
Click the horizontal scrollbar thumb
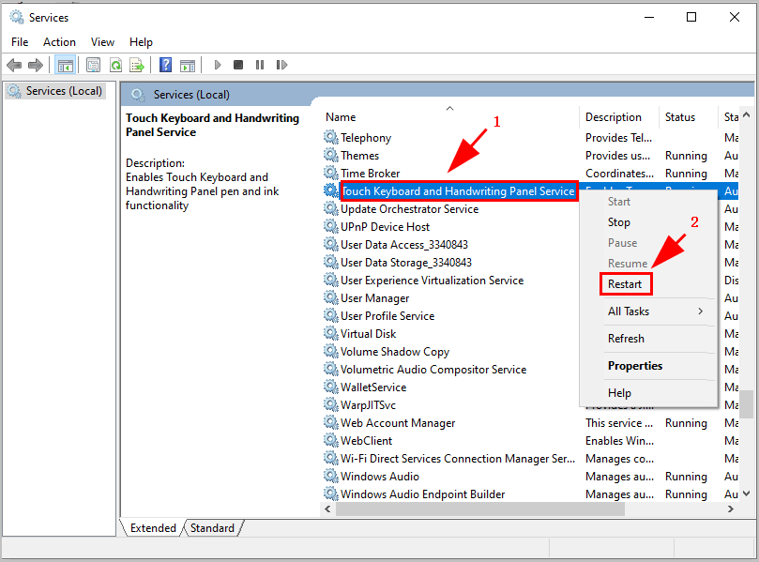pos(479,509)
